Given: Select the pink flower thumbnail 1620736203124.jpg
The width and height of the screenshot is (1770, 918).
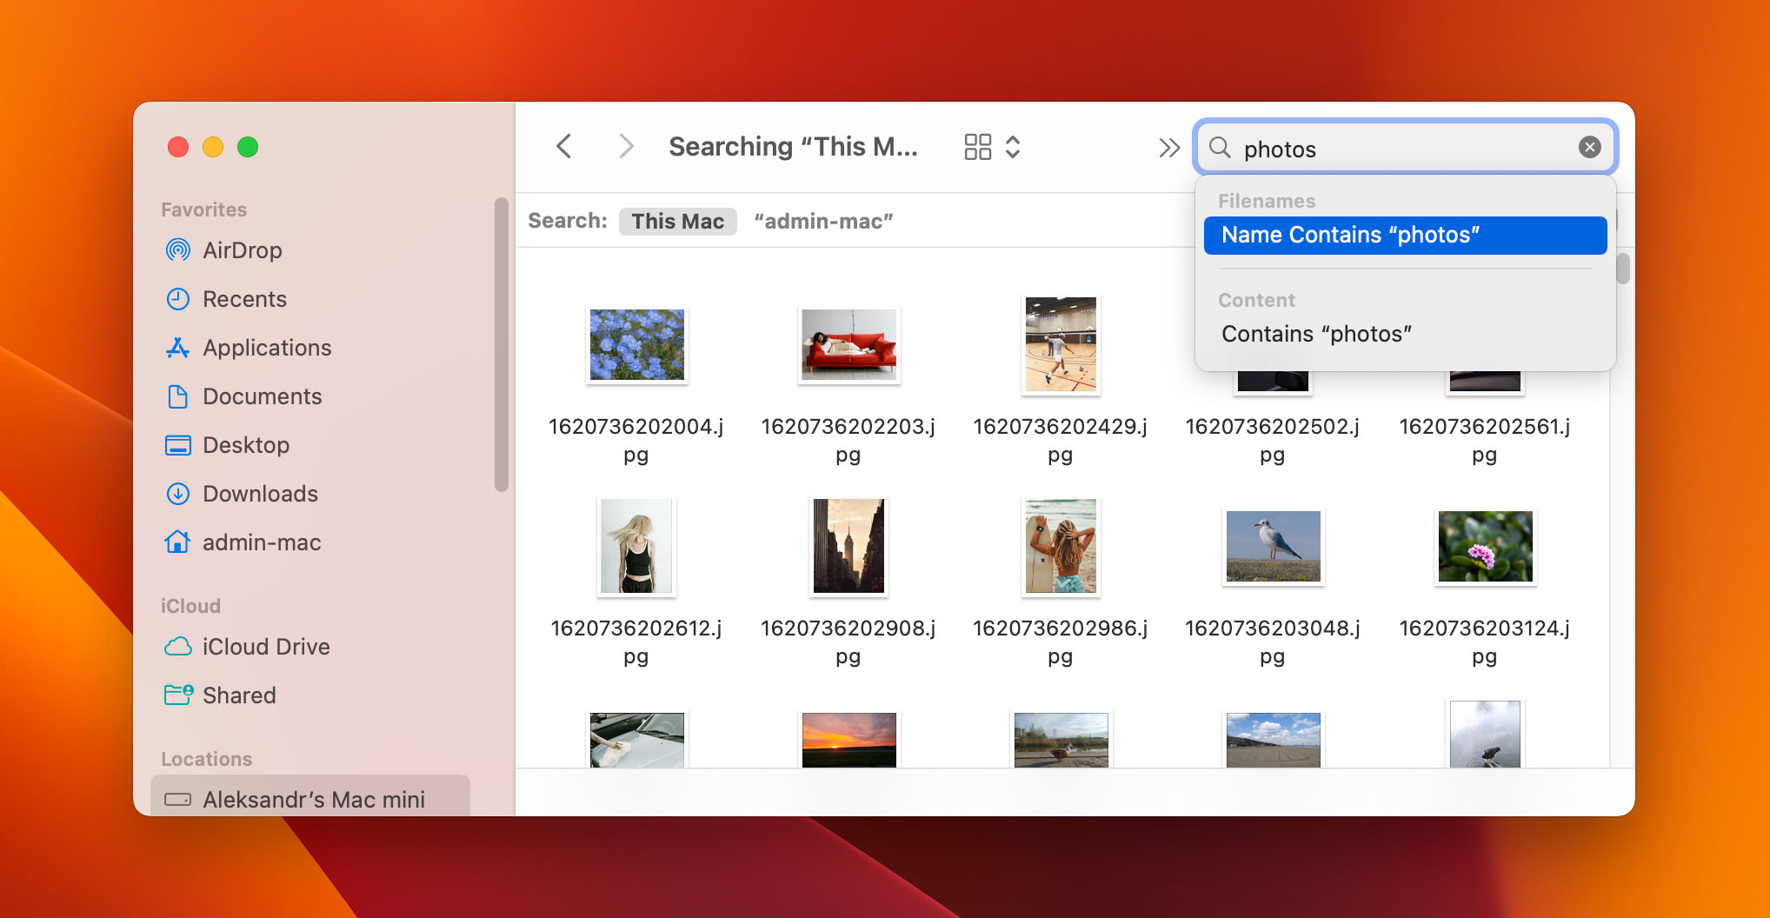Looking at the screenshot, I should [x=1485, y=546].
